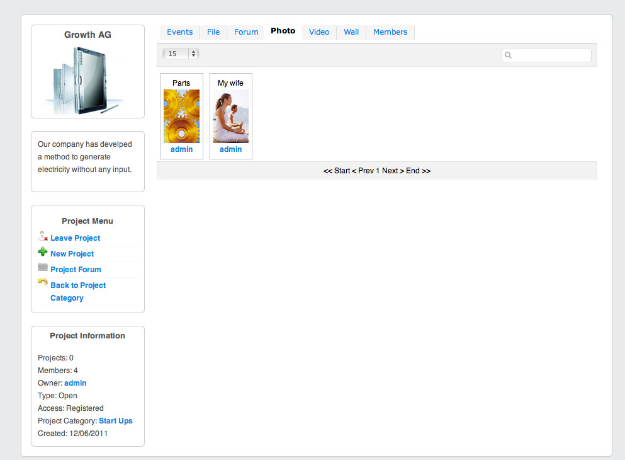The height and width of the screenshot is (460, 625).
Task: Click the < Prev pagination control
Action: pos(363,171)
